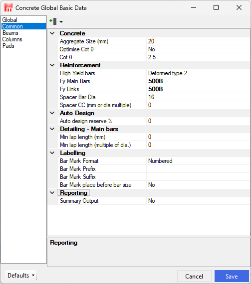
Task: Edit the Cot θ value 2.5
Action: [x=198, y=57]
